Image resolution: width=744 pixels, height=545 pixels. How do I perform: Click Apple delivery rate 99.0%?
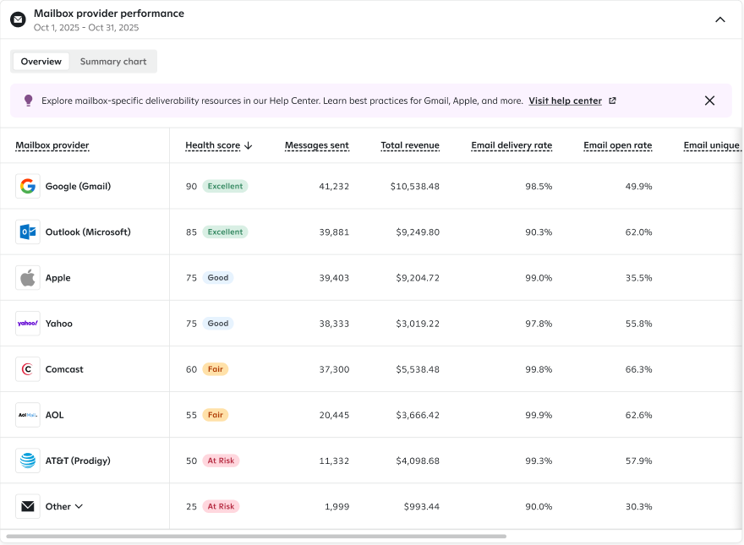pos(539,278)
